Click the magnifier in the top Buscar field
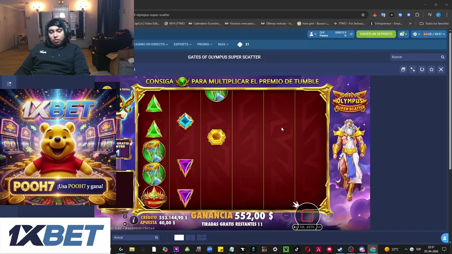The height and width of the screenshot is (254, 452). tap(442, 57)
